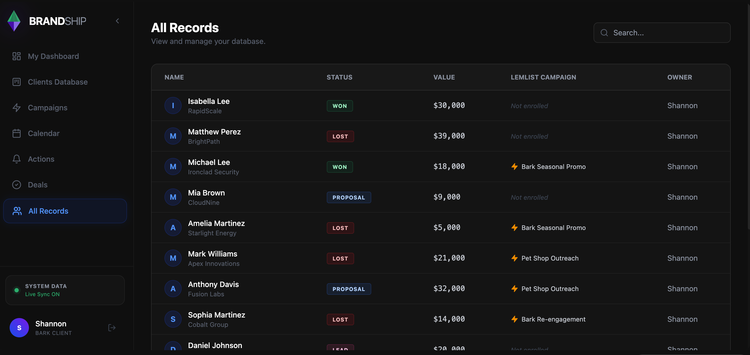Click the logout icon next to Shannon
The width and height of the screenshot is (750, 355).
coord(112,328)
